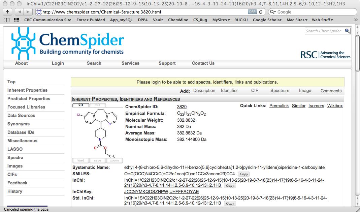Jump to Synonyms in the sidebar
Screen dimensions: 360x212
pos(19,124)
